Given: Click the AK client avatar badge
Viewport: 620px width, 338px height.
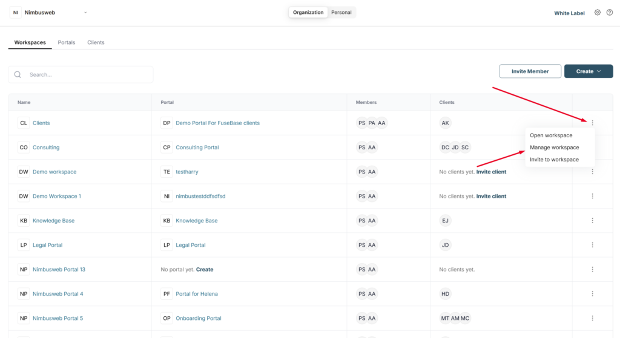Looking at the screenshot, I should pyautogui.click(x=445, y=123).
